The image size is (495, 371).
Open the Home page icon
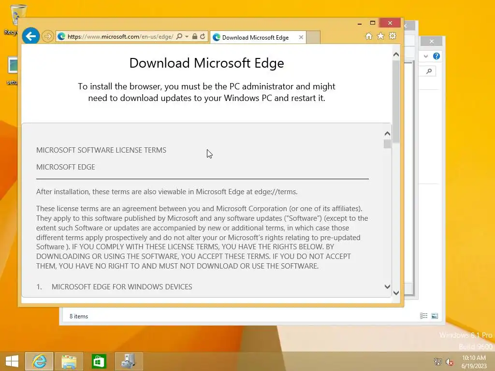tap(369, 36)
